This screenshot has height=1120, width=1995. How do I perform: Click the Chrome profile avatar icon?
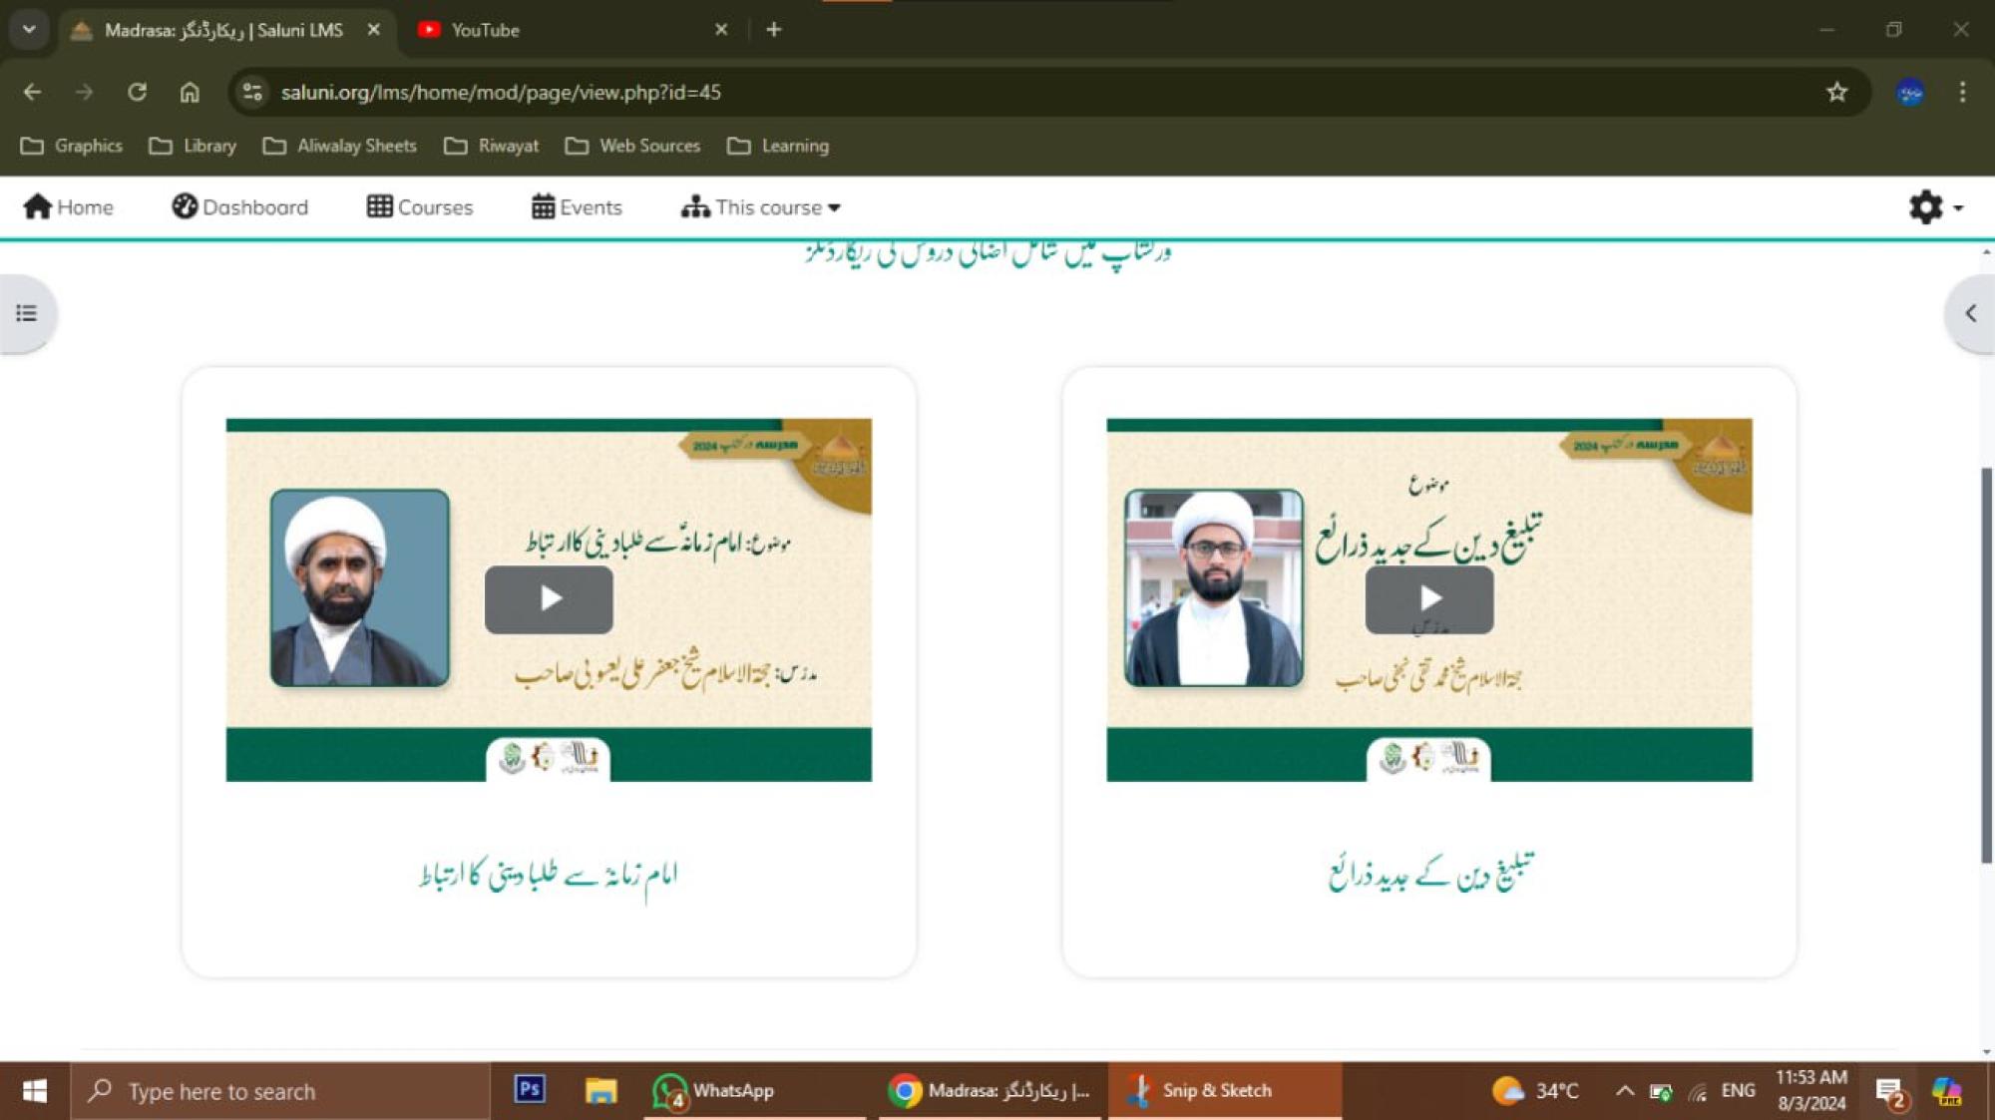click(1909, 92)
